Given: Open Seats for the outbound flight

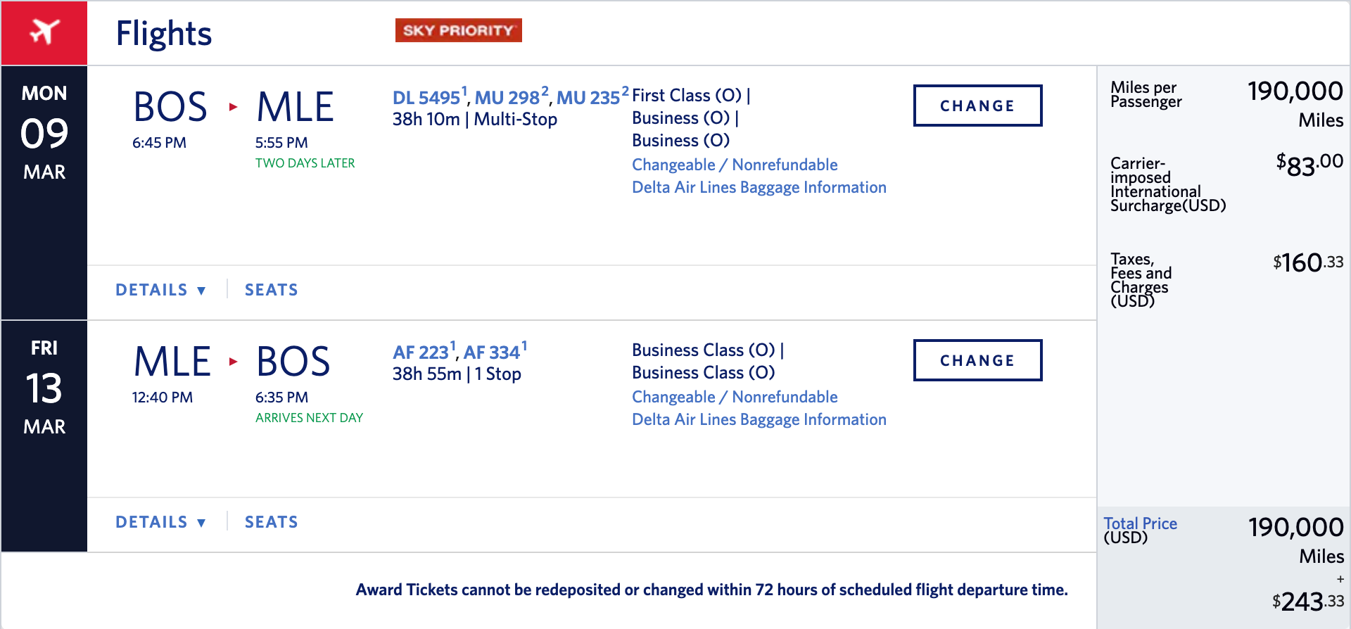Looking at the screenshot, I should [x=271, y=290].
